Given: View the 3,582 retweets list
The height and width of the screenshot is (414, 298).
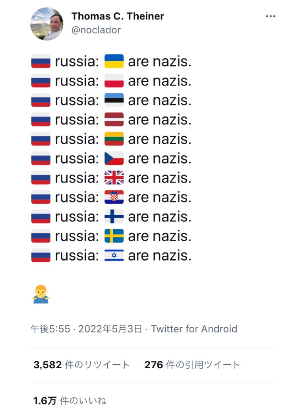Looking at the screenshot, I should [81, 365].
